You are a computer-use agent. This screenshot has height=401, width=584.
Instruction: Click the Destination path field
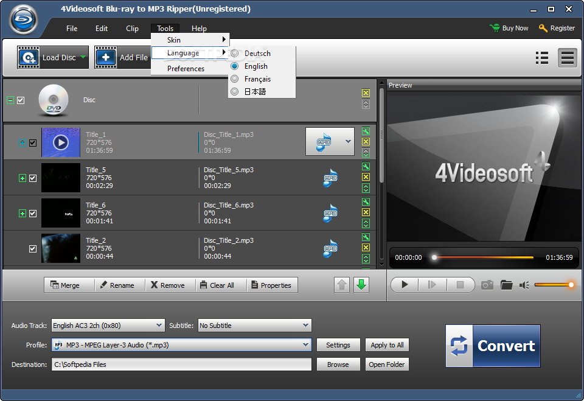pyautogui.click(x=181, y=364)
